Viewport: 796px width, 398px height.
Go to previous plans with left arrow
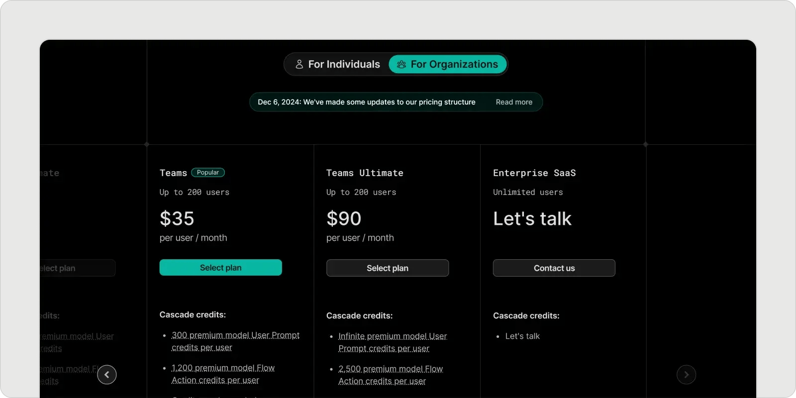tap(107, 375)
